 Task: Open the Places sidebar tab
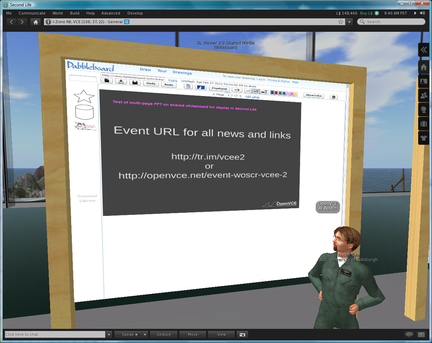424,110
